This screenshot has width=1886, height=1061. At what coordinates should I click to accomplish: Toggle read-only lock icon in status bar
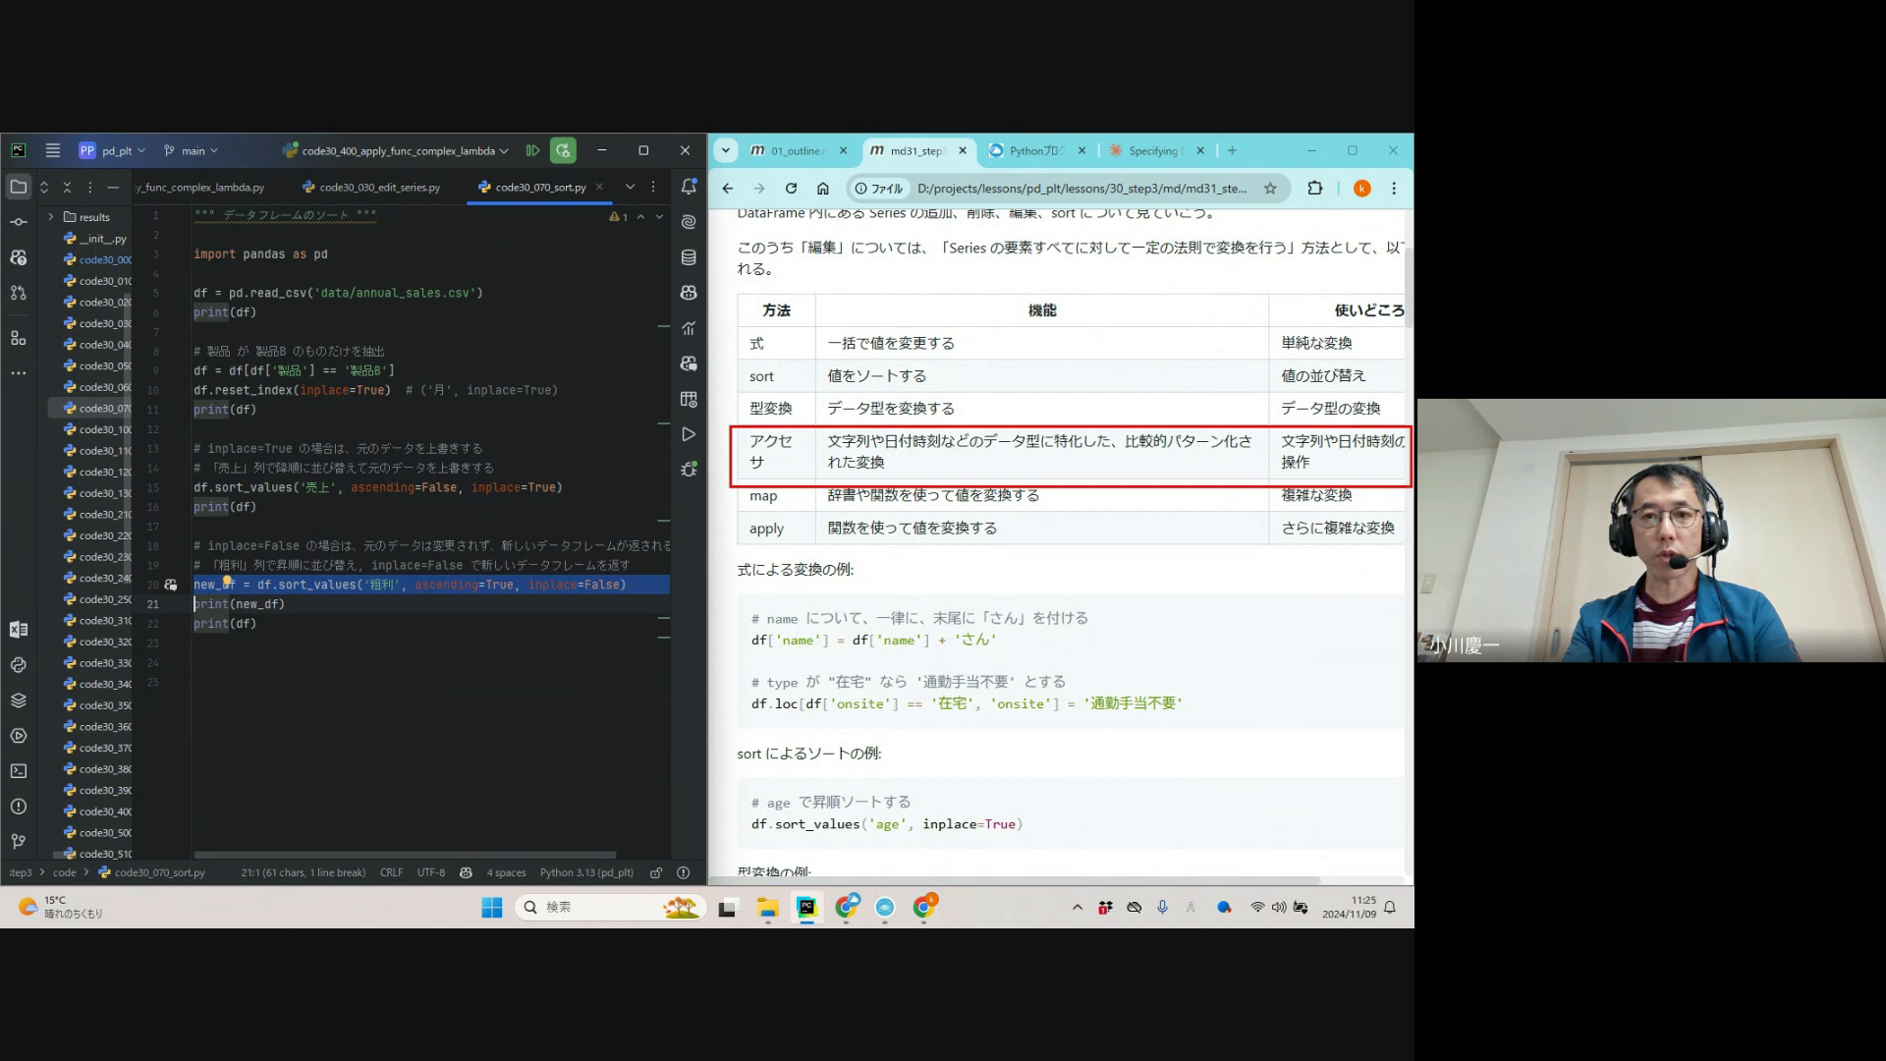click(x=656, y=872)
